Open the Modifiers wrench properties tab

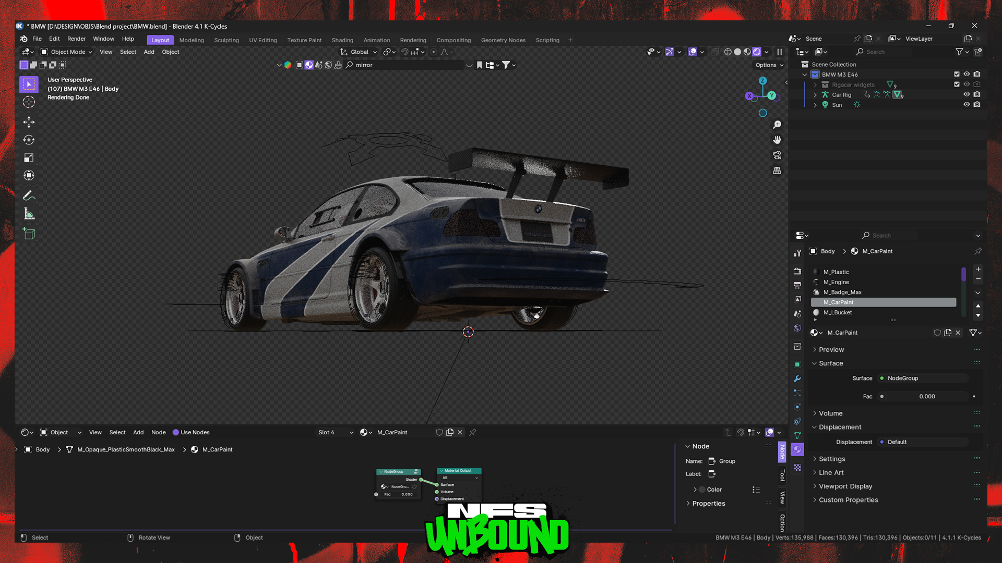tap(797, 378)
